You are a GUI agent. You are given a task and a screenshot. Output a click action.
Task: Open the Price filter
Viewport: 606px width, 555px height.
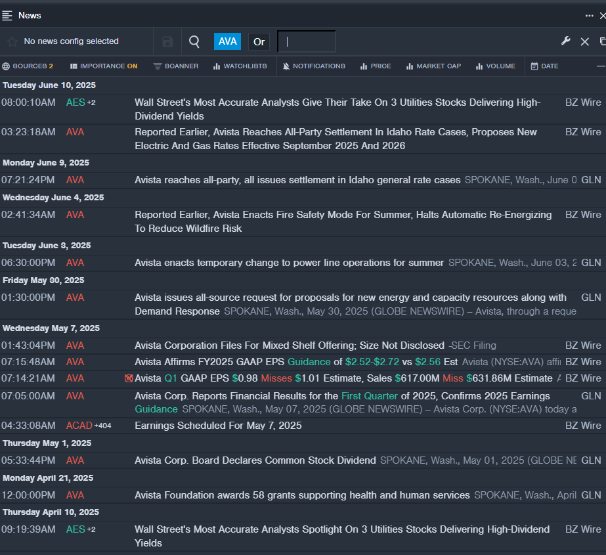376,66
